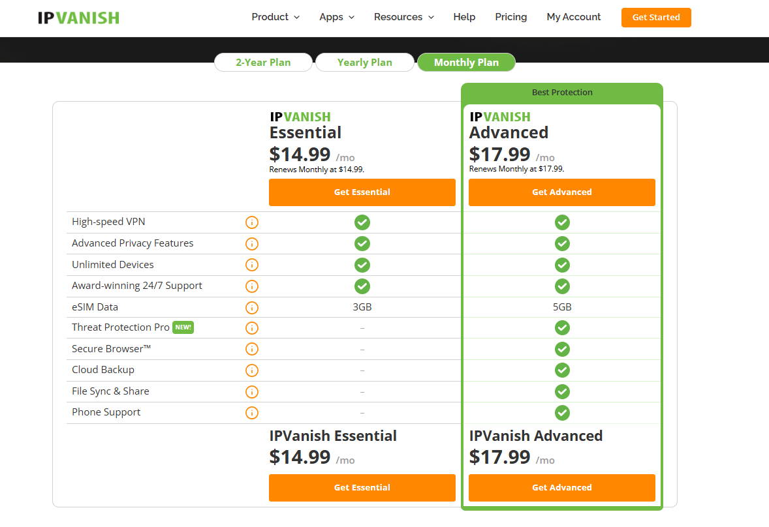Image resolution: width=769 pixels, height=527 pixels.
Task: Click IPVanish logo above Essential plan
Action: click(300, 117)
